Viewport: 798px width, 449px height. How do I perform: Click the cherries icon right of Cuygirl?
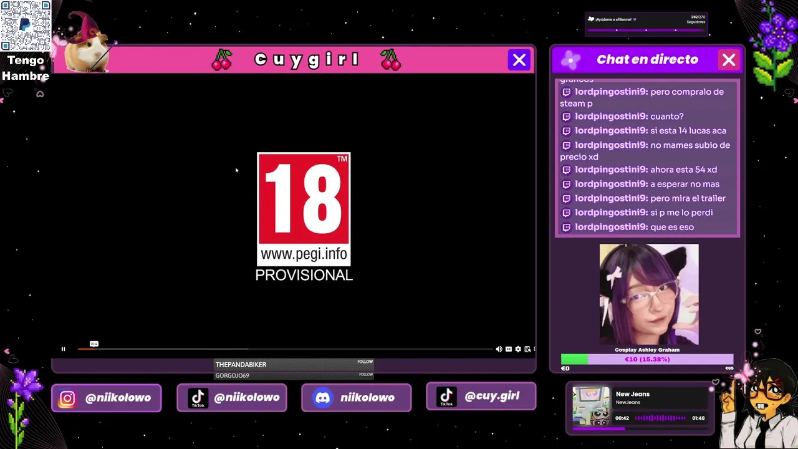click(x=391, y=60)
